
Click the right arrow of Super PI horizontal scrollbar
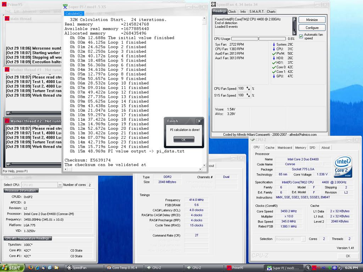pyautogui.click(x=200, y=169)
